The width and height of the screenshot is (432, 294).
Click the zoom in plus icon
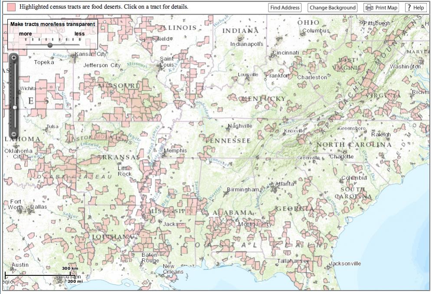pyautogui.click(x=14, y=58)
